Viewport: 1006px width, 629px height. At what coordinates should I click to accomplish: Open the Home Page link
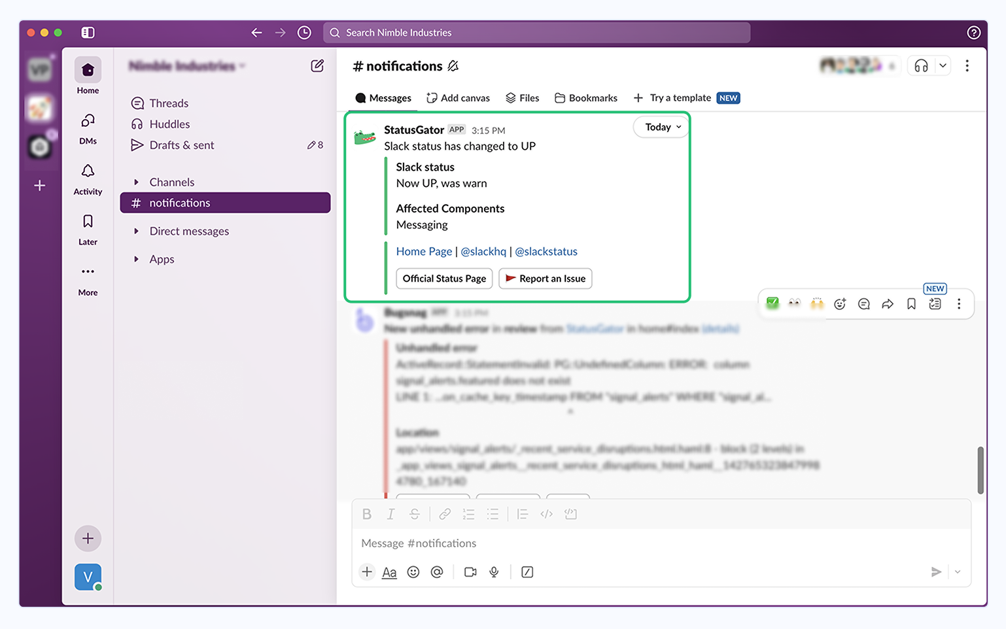pyautogui.click(x=424, y=252)
